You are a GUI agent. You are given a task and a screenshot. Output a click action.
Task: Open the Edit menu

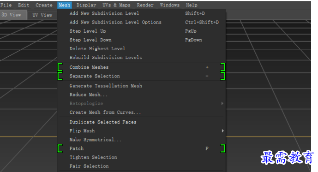[24, 5]
